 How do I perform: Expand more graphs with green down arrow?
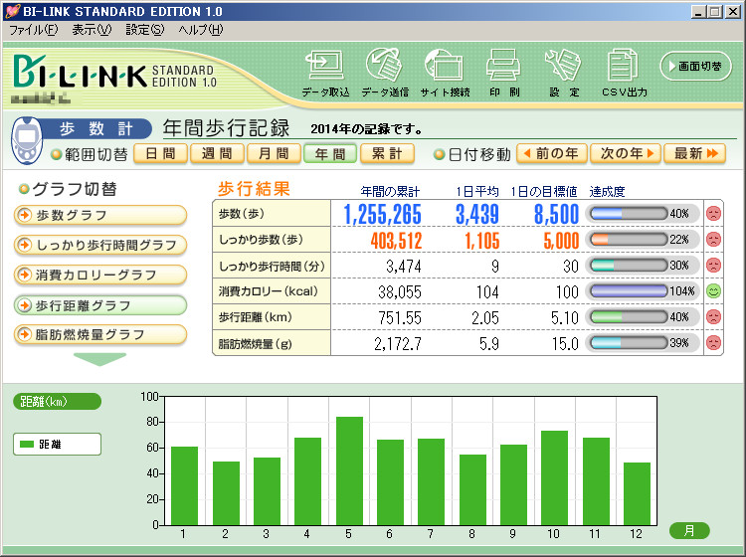pyautogui.click(x=99, y=359)
